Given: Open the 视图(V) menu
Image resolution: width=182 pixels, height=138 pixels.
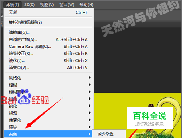Looking at the screenshot, I should pyautogui.click(x=47, y=5).
